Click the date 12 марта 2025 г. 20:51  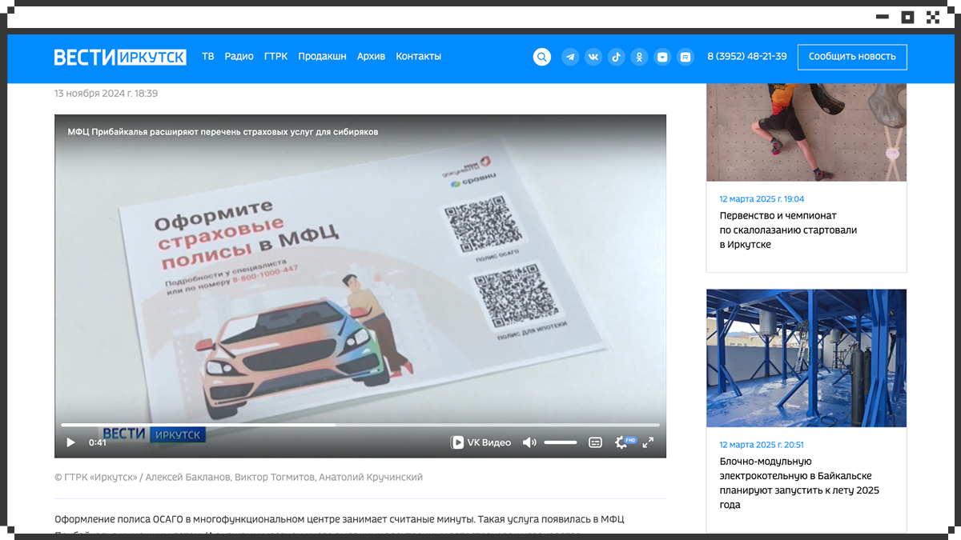pos(762,445)
